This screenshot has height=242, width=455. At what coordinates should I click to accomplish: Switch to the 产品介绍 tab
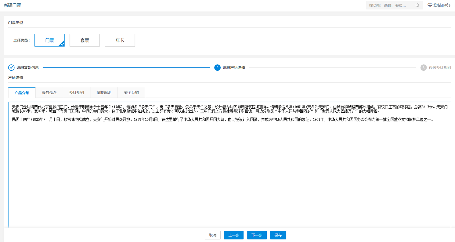(22, 93)
